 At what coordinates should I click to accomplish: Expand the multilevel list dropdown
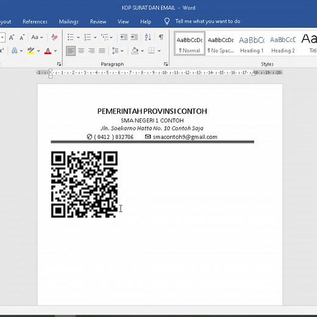[112, 37]
